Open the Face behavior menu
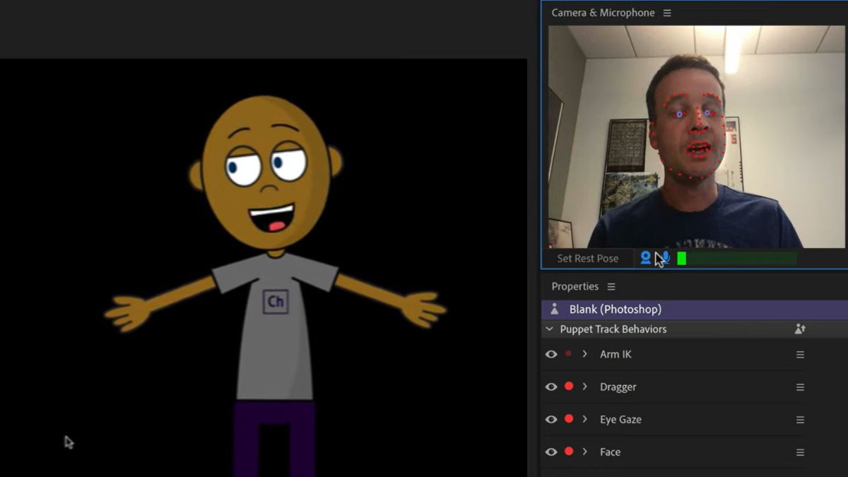Screen dimensions: 848x477 point(800,452)
